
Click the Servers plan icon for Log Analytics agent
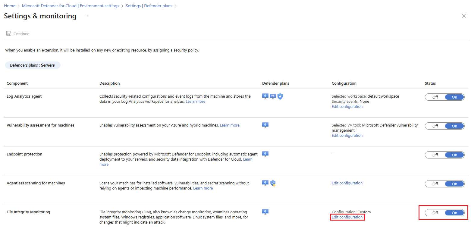pyautogui.click(x=265, y=96)
